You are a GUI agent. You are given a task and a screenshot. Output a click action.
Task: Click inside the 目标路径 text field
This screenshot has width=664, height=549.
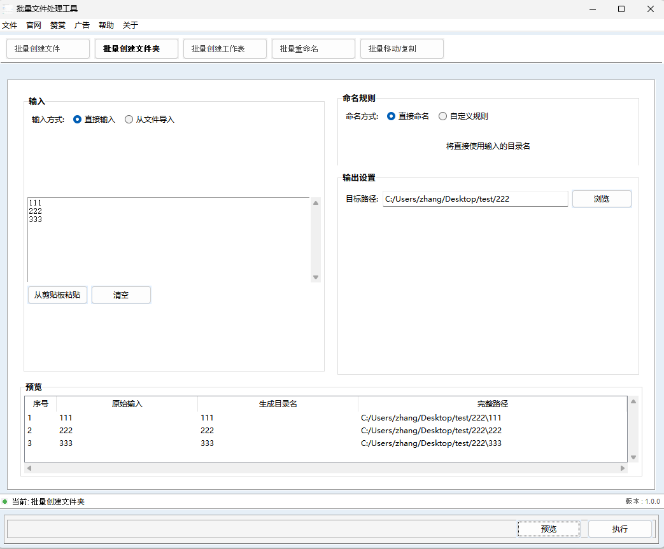click(x=474, y=198)
